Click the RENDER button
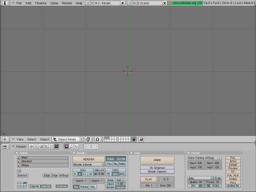Screen dimensions: 256x192 pyautogui.click(x=88, y=159)
